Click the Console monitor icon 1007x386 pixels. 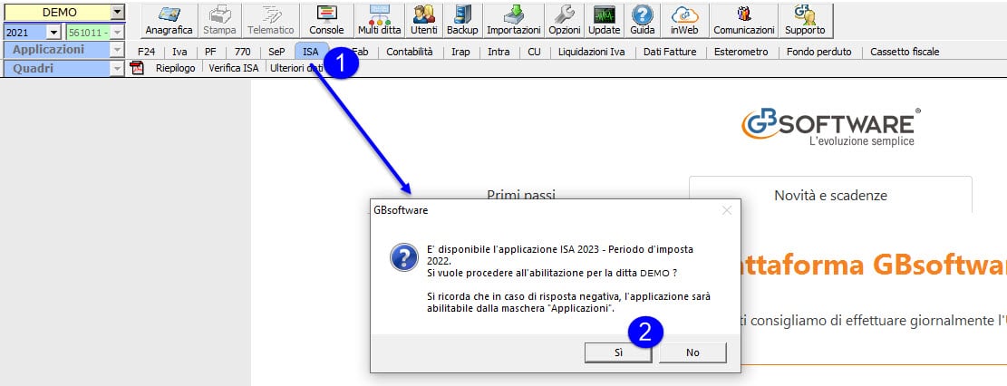pos(326,20)
